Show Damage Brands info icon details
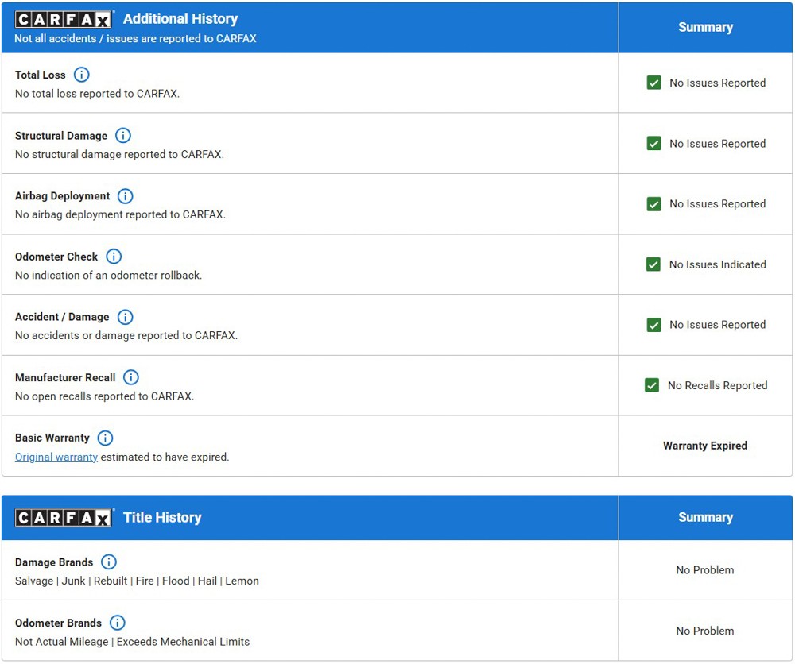The height and width of the screenshot is (664, 795). coord(109,562)
